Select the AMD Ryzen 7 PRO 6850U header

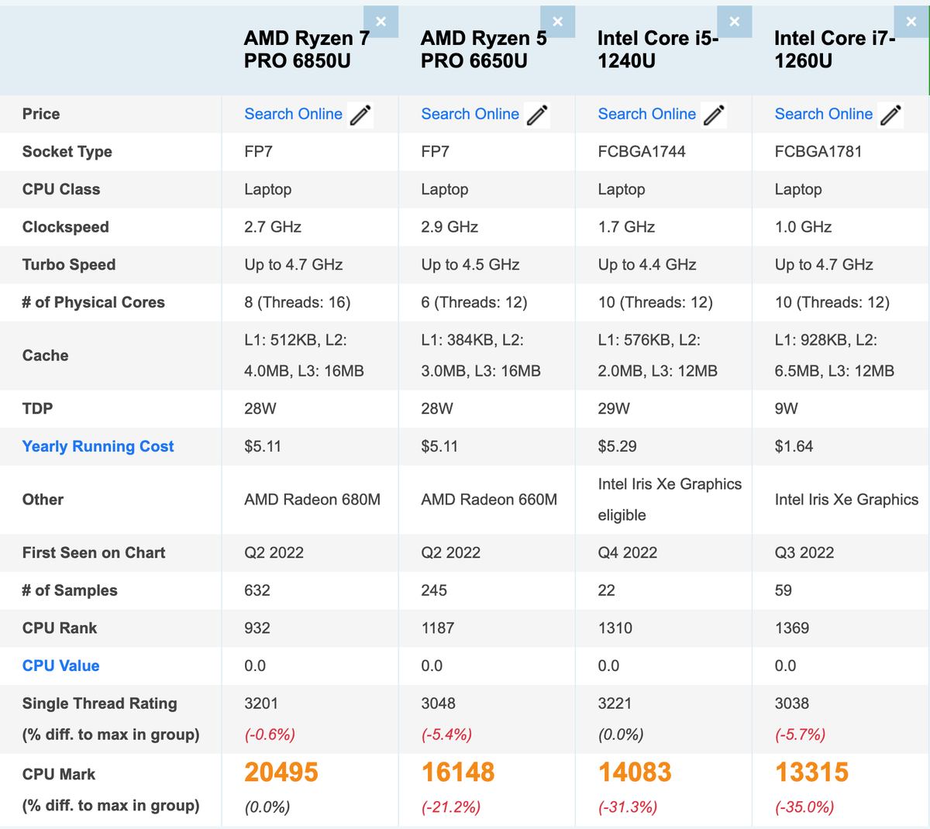(x=302, y=48)
